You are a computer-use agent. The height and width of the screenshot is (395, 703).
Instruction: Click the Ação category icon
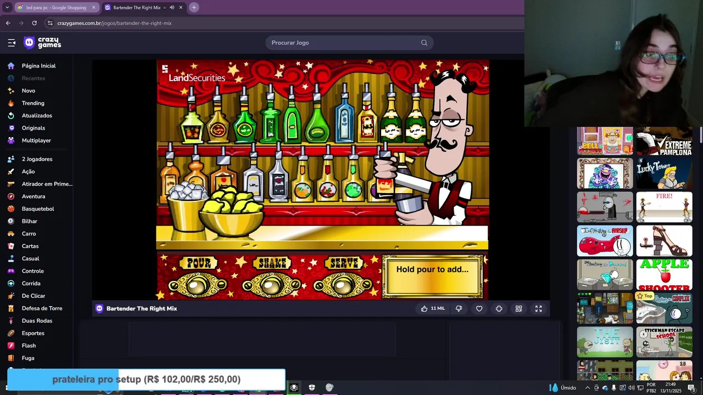point(11,172)
